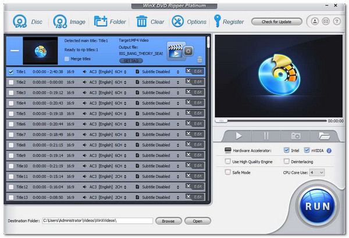Image resolution: width=349 pixels, height=238 pixels.
Task: Click Check for Update button
Action: point(277,21)
